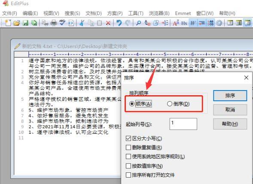
Task: Print the document with the printer icon
Action: (x=54, y=23)
